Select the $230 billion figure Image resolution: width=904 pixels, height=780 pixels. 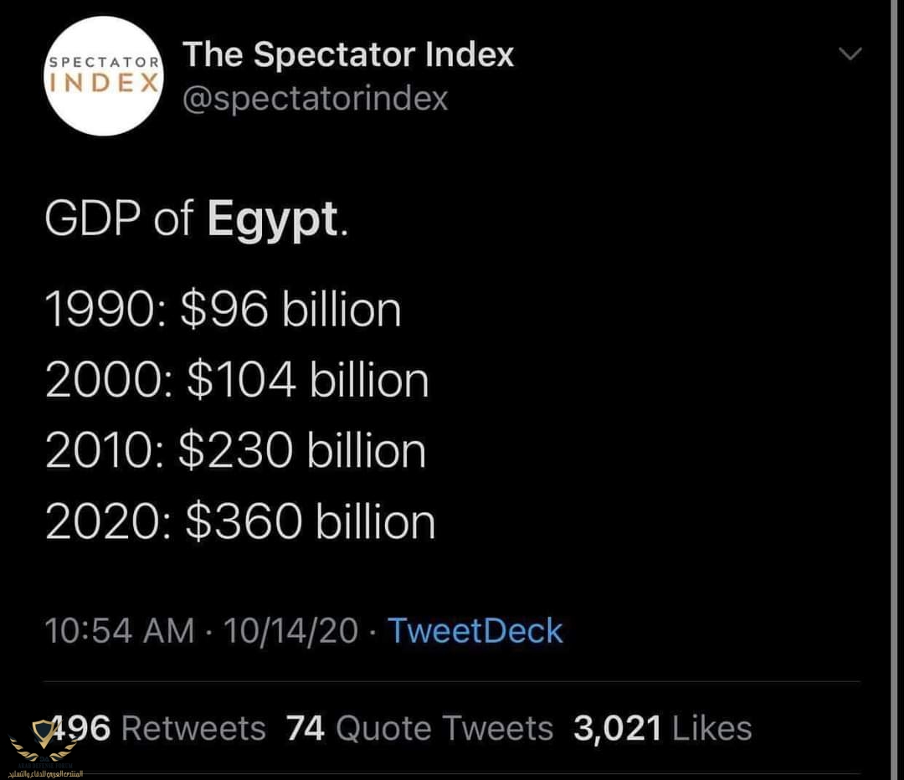coord(302,451)
